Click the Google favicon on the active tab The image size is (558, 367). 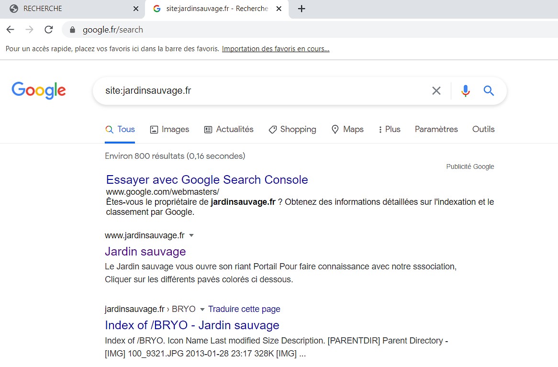pos(157,9)
